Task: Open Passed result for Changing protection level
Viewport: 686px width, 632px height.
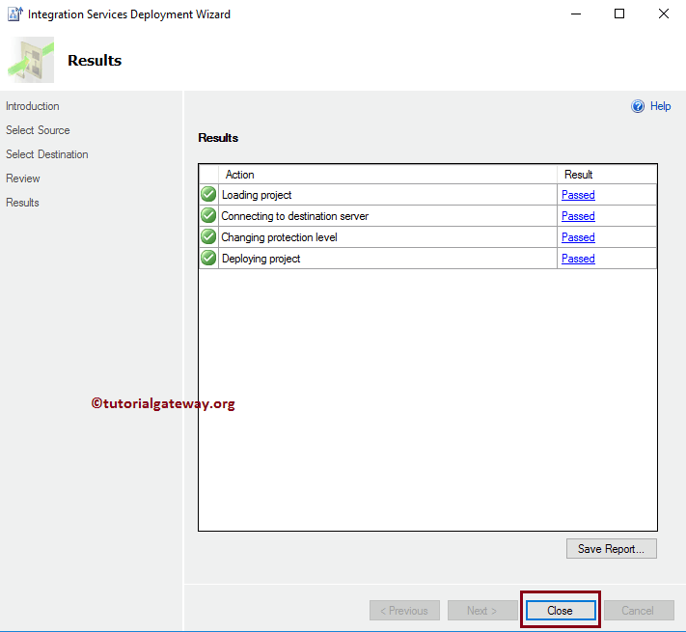Action: pos(578,237)
